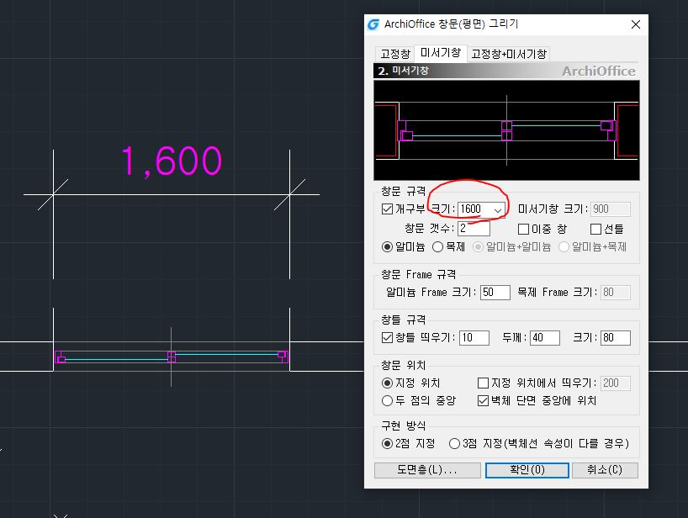Click the 확인(O) button
Viewport: 688px width, 518px height.
click(x=527, y=470)
